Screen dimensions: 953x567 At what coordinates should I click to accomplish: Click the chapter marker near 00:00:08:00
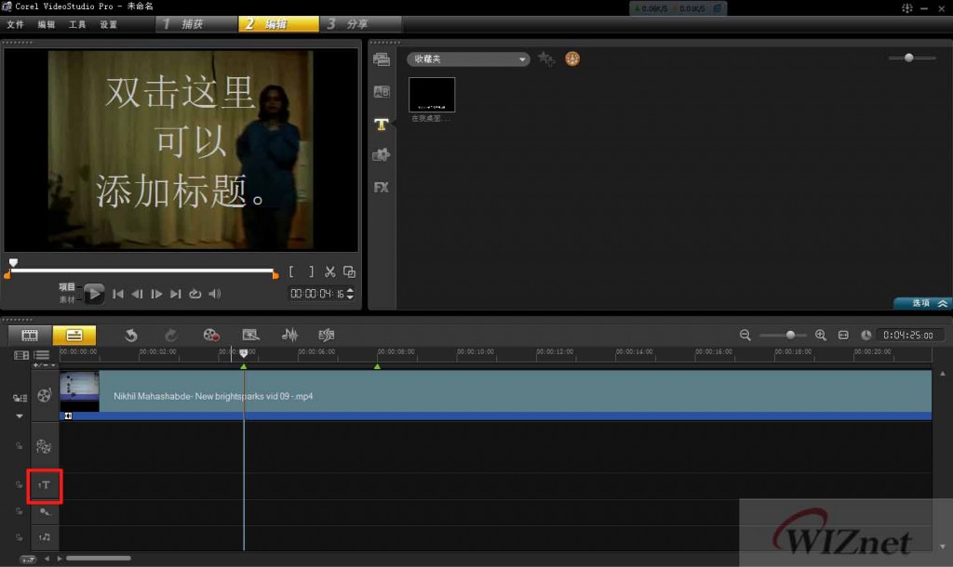(x=378, y=366)
